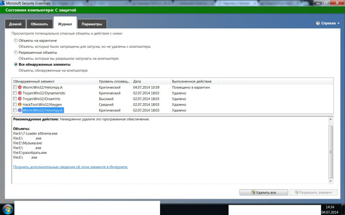Click the red alert icon of Trojan:Win32/Orsam!rts
This screenshot has width=345, height=215.
tap(20, 99)
